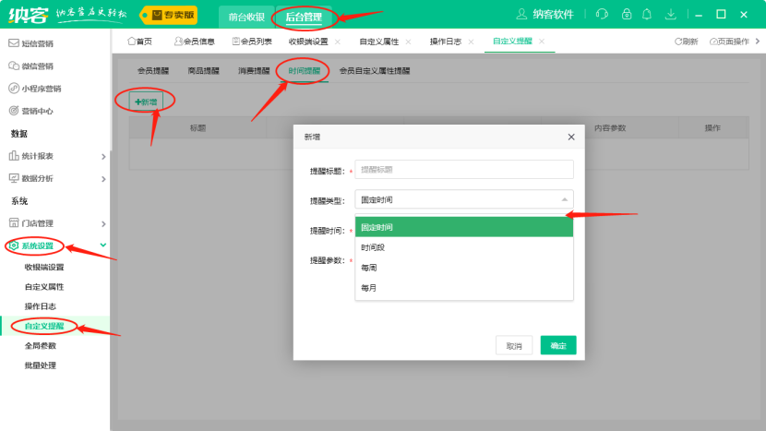
Task: Expand the 统计报表 sidebar section
Action: (102, 156)
